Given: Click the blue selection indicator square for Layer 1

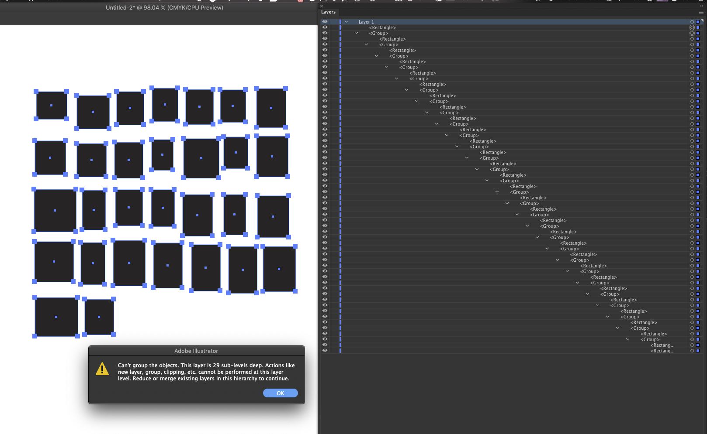Looking at the screenshot, I should pos(697,22).
